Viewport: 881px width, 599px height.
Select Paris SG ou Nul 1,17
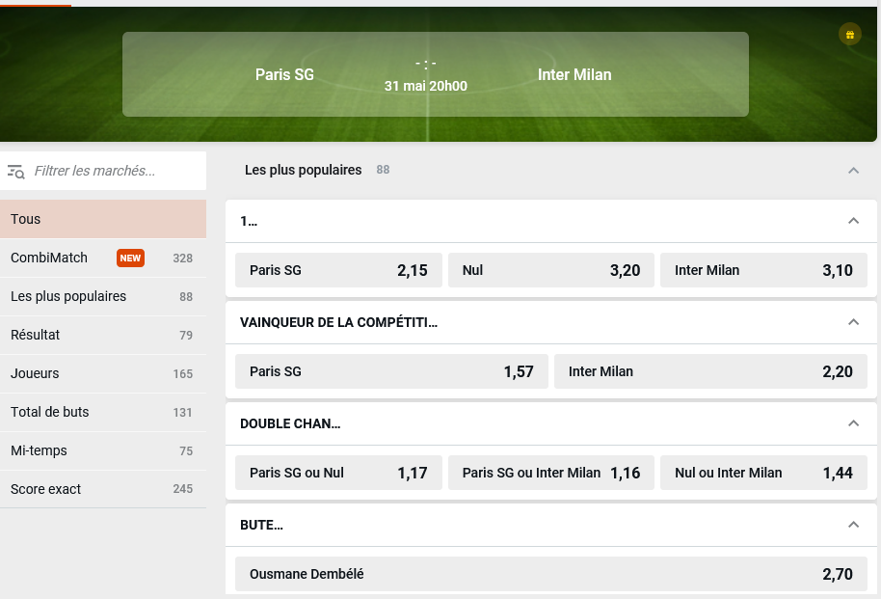point(338,473)
